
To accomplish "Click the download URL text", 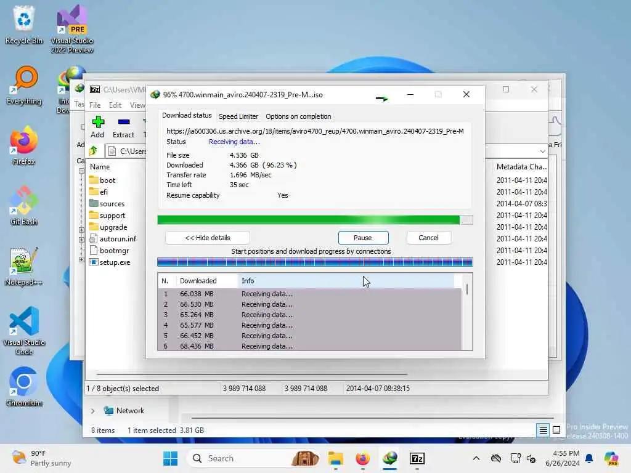I will [x=315, y=131].
